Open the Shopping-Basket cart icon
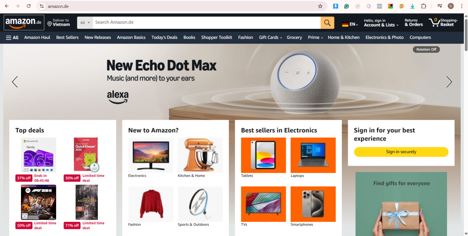 tap(443, 22)
